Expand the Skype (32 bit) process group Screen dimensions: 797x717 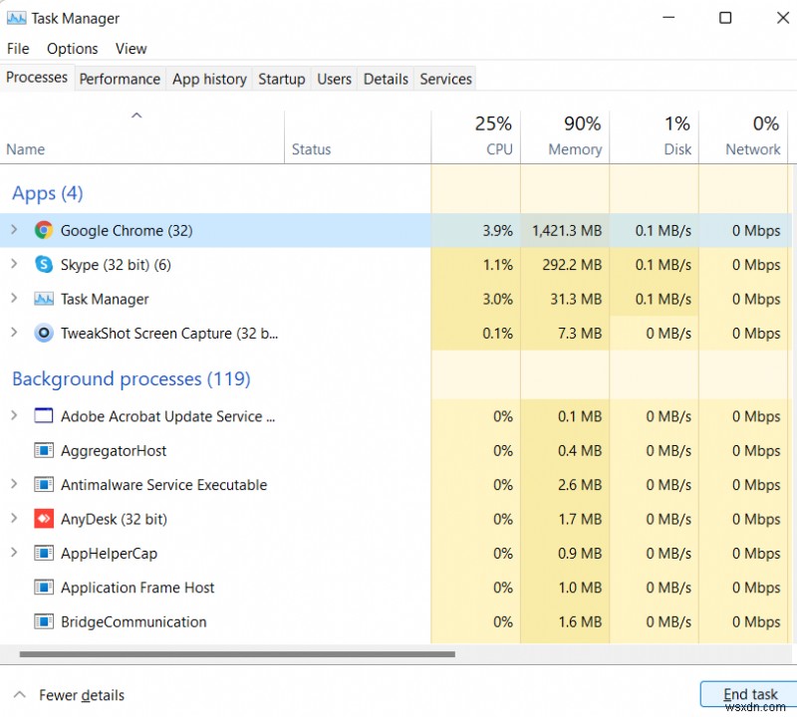[x=14, y=264]
